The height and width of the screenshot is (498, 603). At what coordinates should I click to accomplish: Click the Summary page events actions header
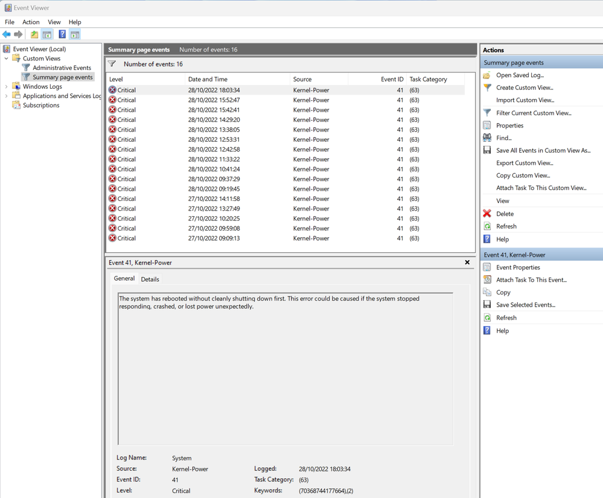point(541,63)
